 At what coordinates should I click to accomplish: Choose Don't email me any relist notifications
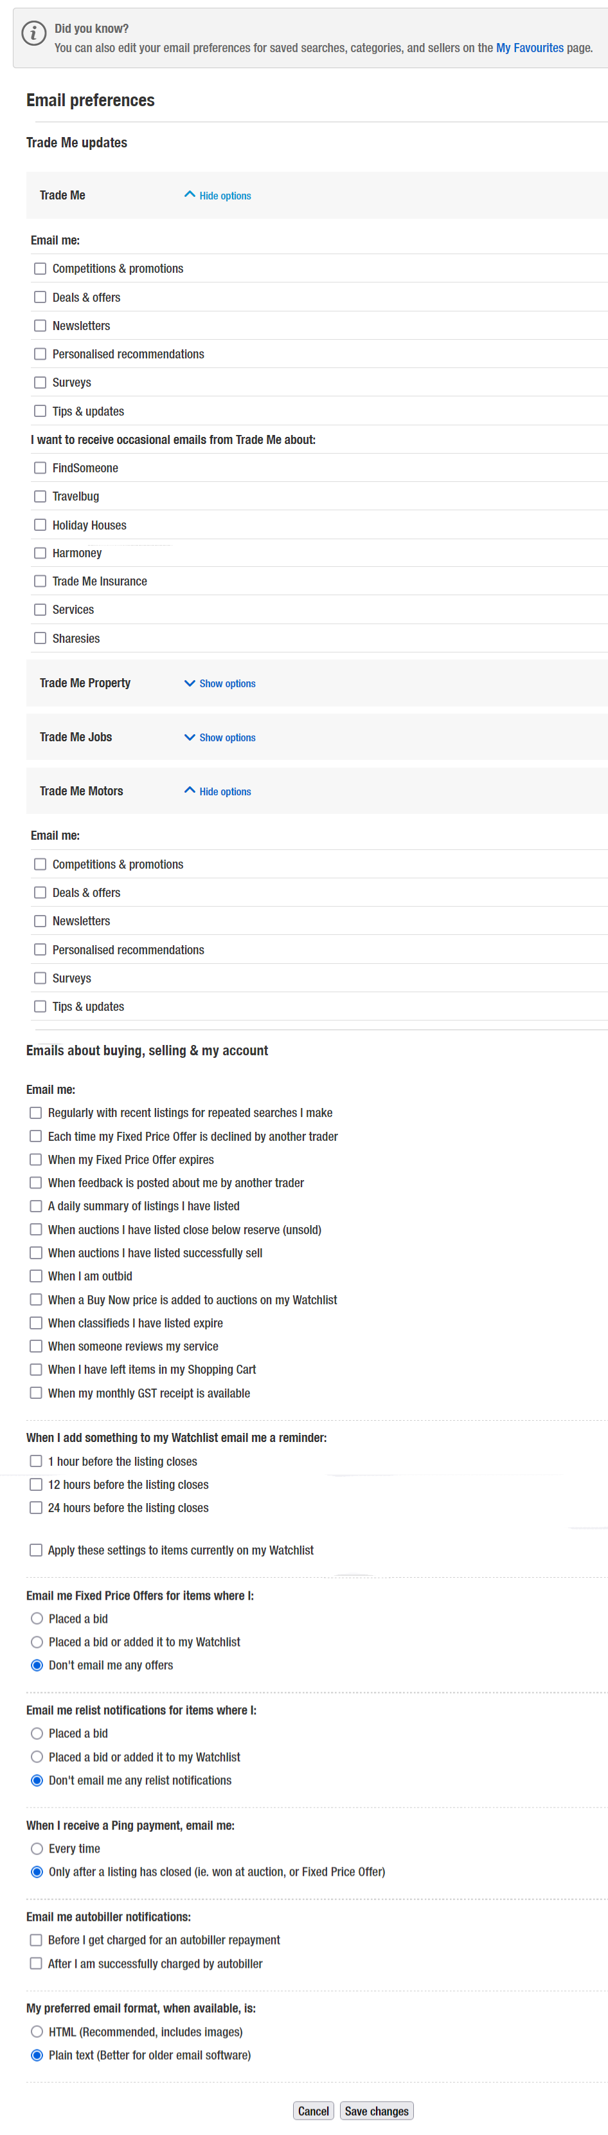37,1779
